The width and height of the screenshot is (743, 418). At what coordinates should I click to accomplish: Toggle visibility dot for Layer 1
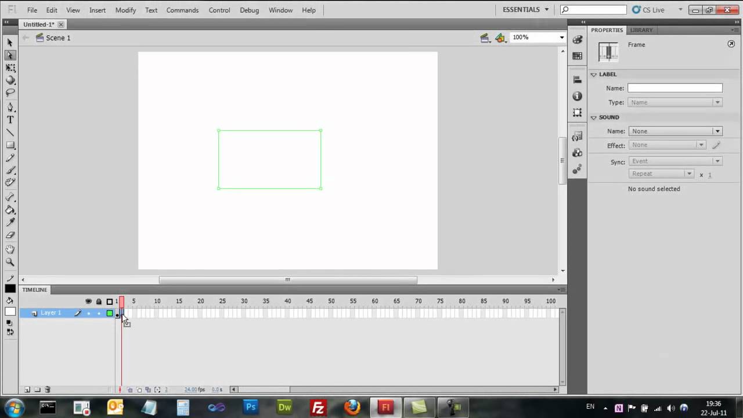[x=88, y=313]
